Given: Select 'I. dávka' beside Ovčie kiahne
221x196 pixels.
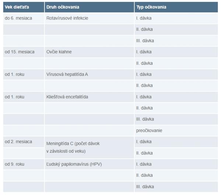Looking at the screenshot, I should click(144, 52).
